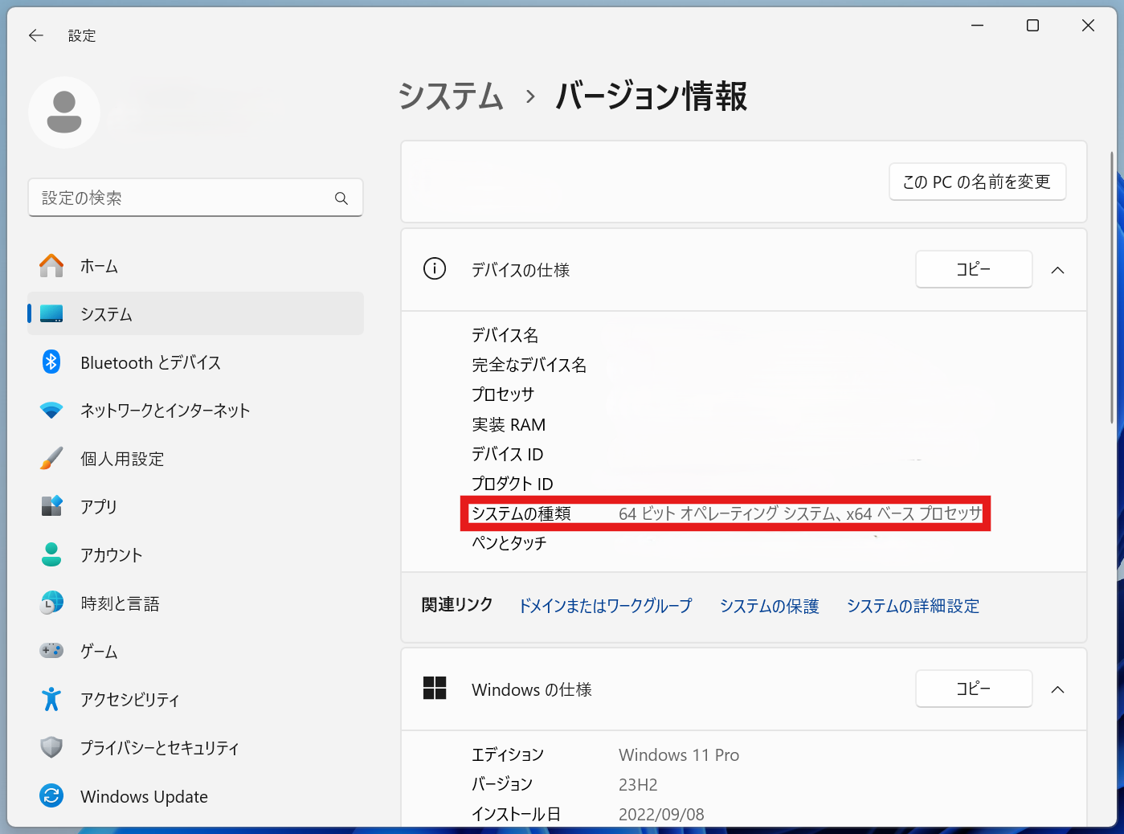Click the Bluetooth icon in sidebar
Screen dimensions: 1124x834
point(51,362)
